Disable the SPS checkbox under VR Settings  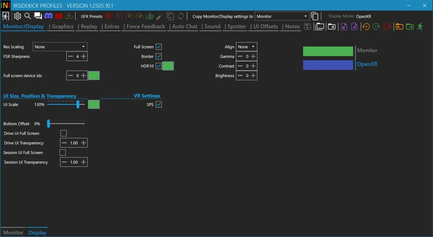(x=159, y=104)
